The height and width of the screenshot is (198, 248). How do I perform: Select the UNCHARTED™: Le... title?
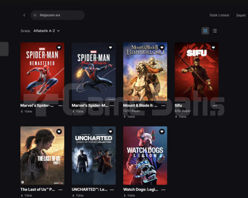(90, 190)
